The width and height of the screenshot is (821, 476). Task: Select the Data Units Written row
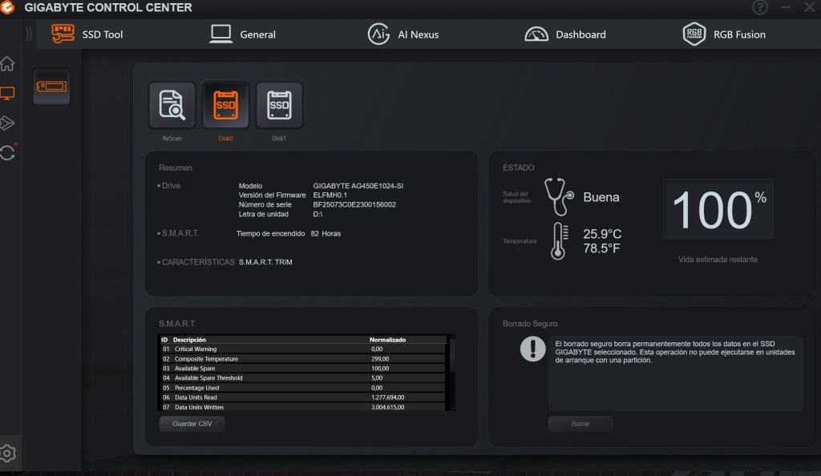point(302,407)
